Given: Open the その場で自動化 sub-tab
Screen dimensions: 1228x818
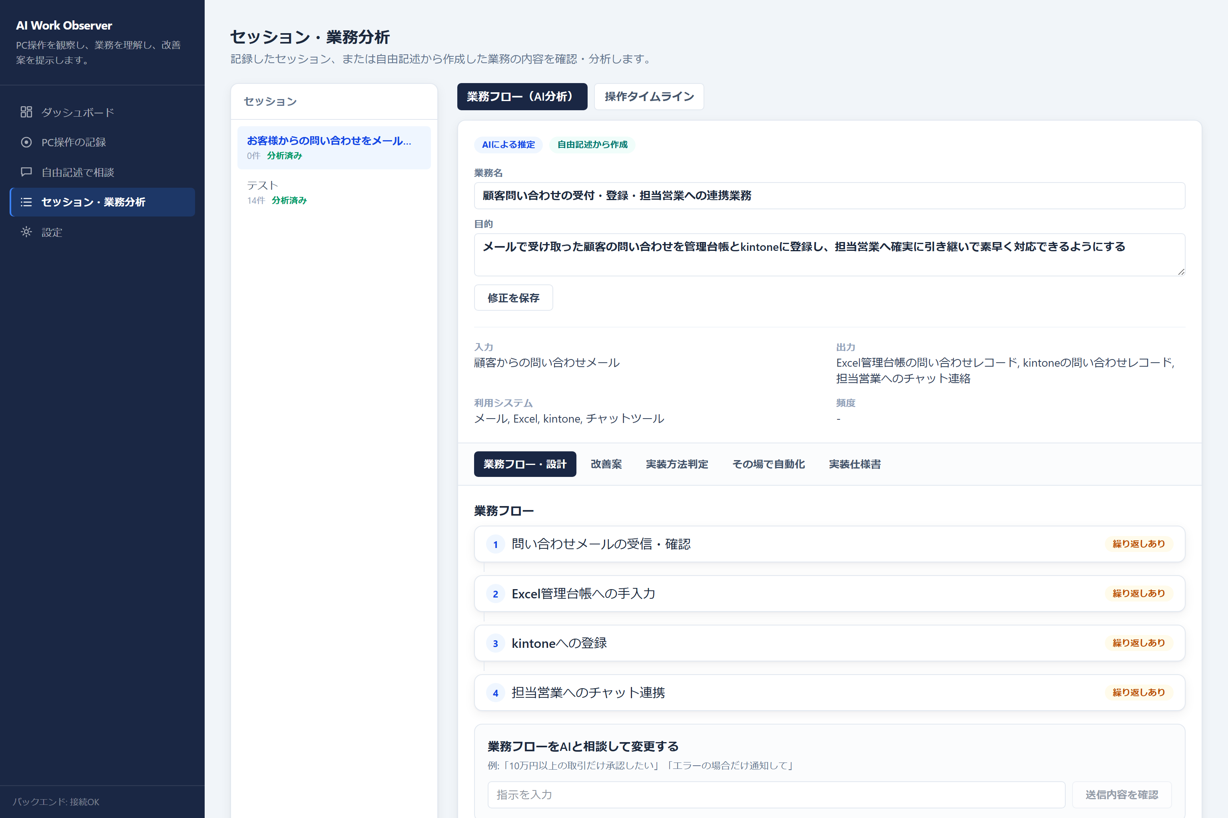Looking at the screenshot, I should [769, 464].
